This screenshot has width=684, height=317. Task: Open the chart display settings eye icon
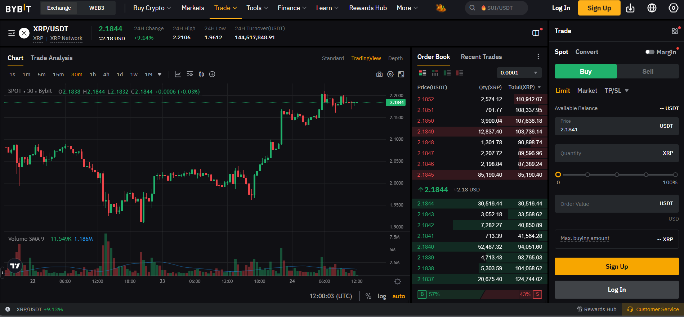(x=190, y=74)
